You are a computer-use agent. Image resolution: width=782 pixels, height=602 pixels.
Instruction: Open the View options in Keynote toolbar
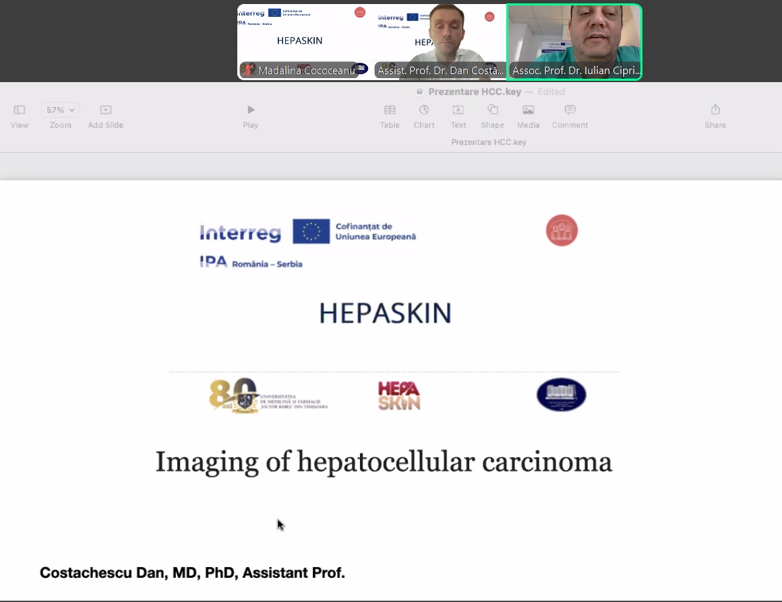(20, 110)
